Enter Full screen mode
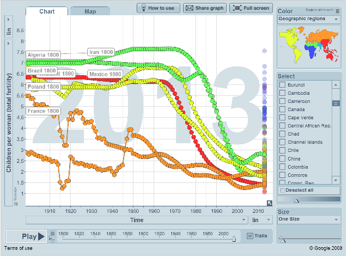Image resolution: width=348 pixels, height=257 pixels. (x=251, y=8)
